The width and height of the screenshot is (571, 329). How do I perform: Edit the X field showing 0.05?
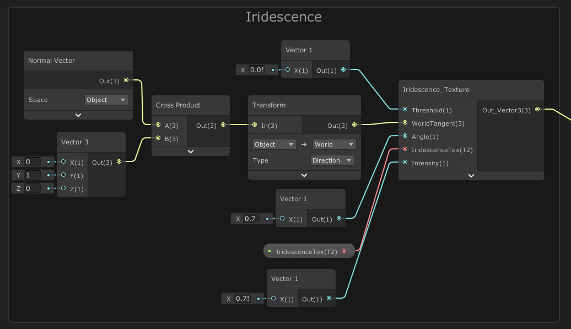[x=257, y=70]
